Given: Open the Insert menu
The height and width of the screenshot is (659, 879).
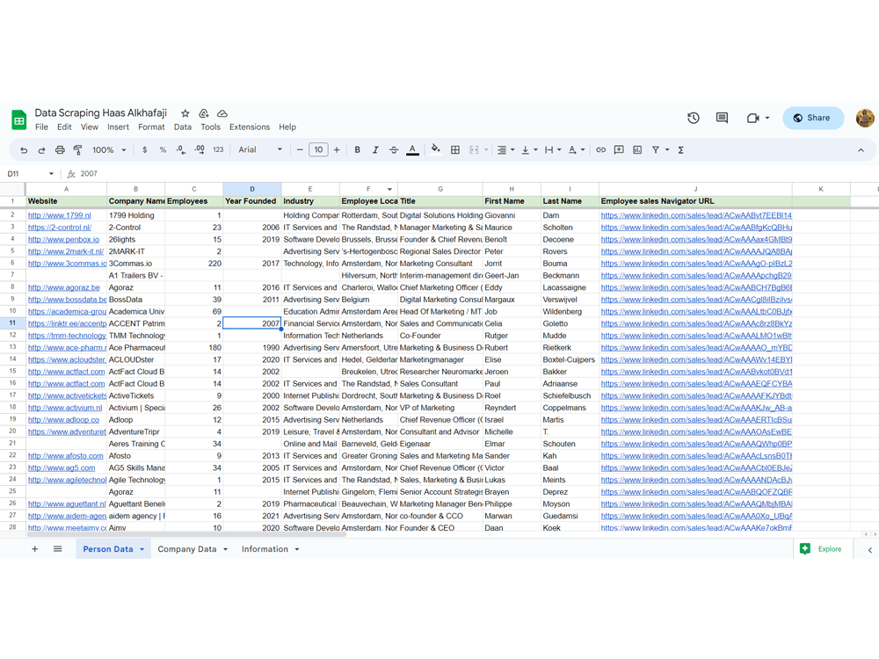Looking at the screenshot, I should [119, 127].
